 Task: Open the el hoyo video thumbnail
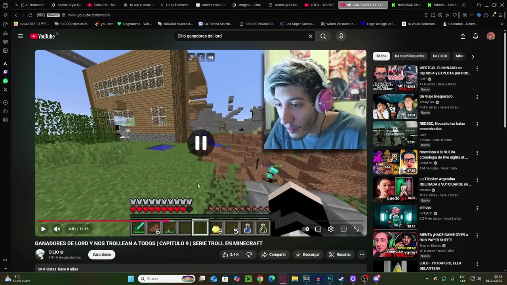(395, 217)
